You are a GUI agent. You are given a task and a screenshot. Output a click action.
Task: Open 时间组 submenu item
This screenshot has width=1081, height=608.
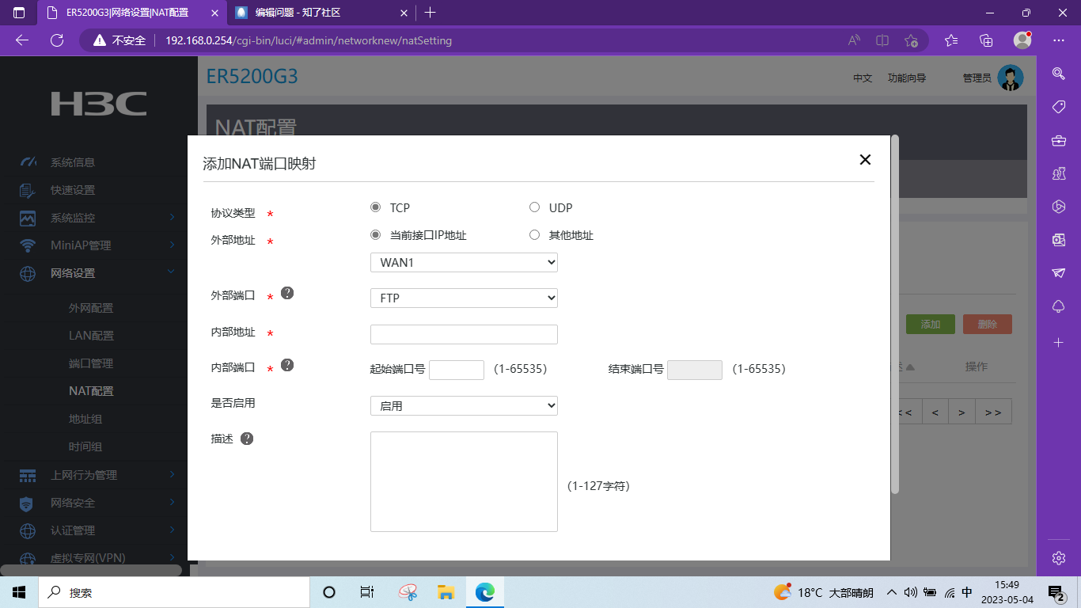(85, 446)
